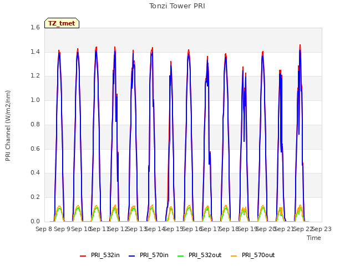
Task: Click the 0.8 y-axis tick label
Action: (x=35, y=124)
